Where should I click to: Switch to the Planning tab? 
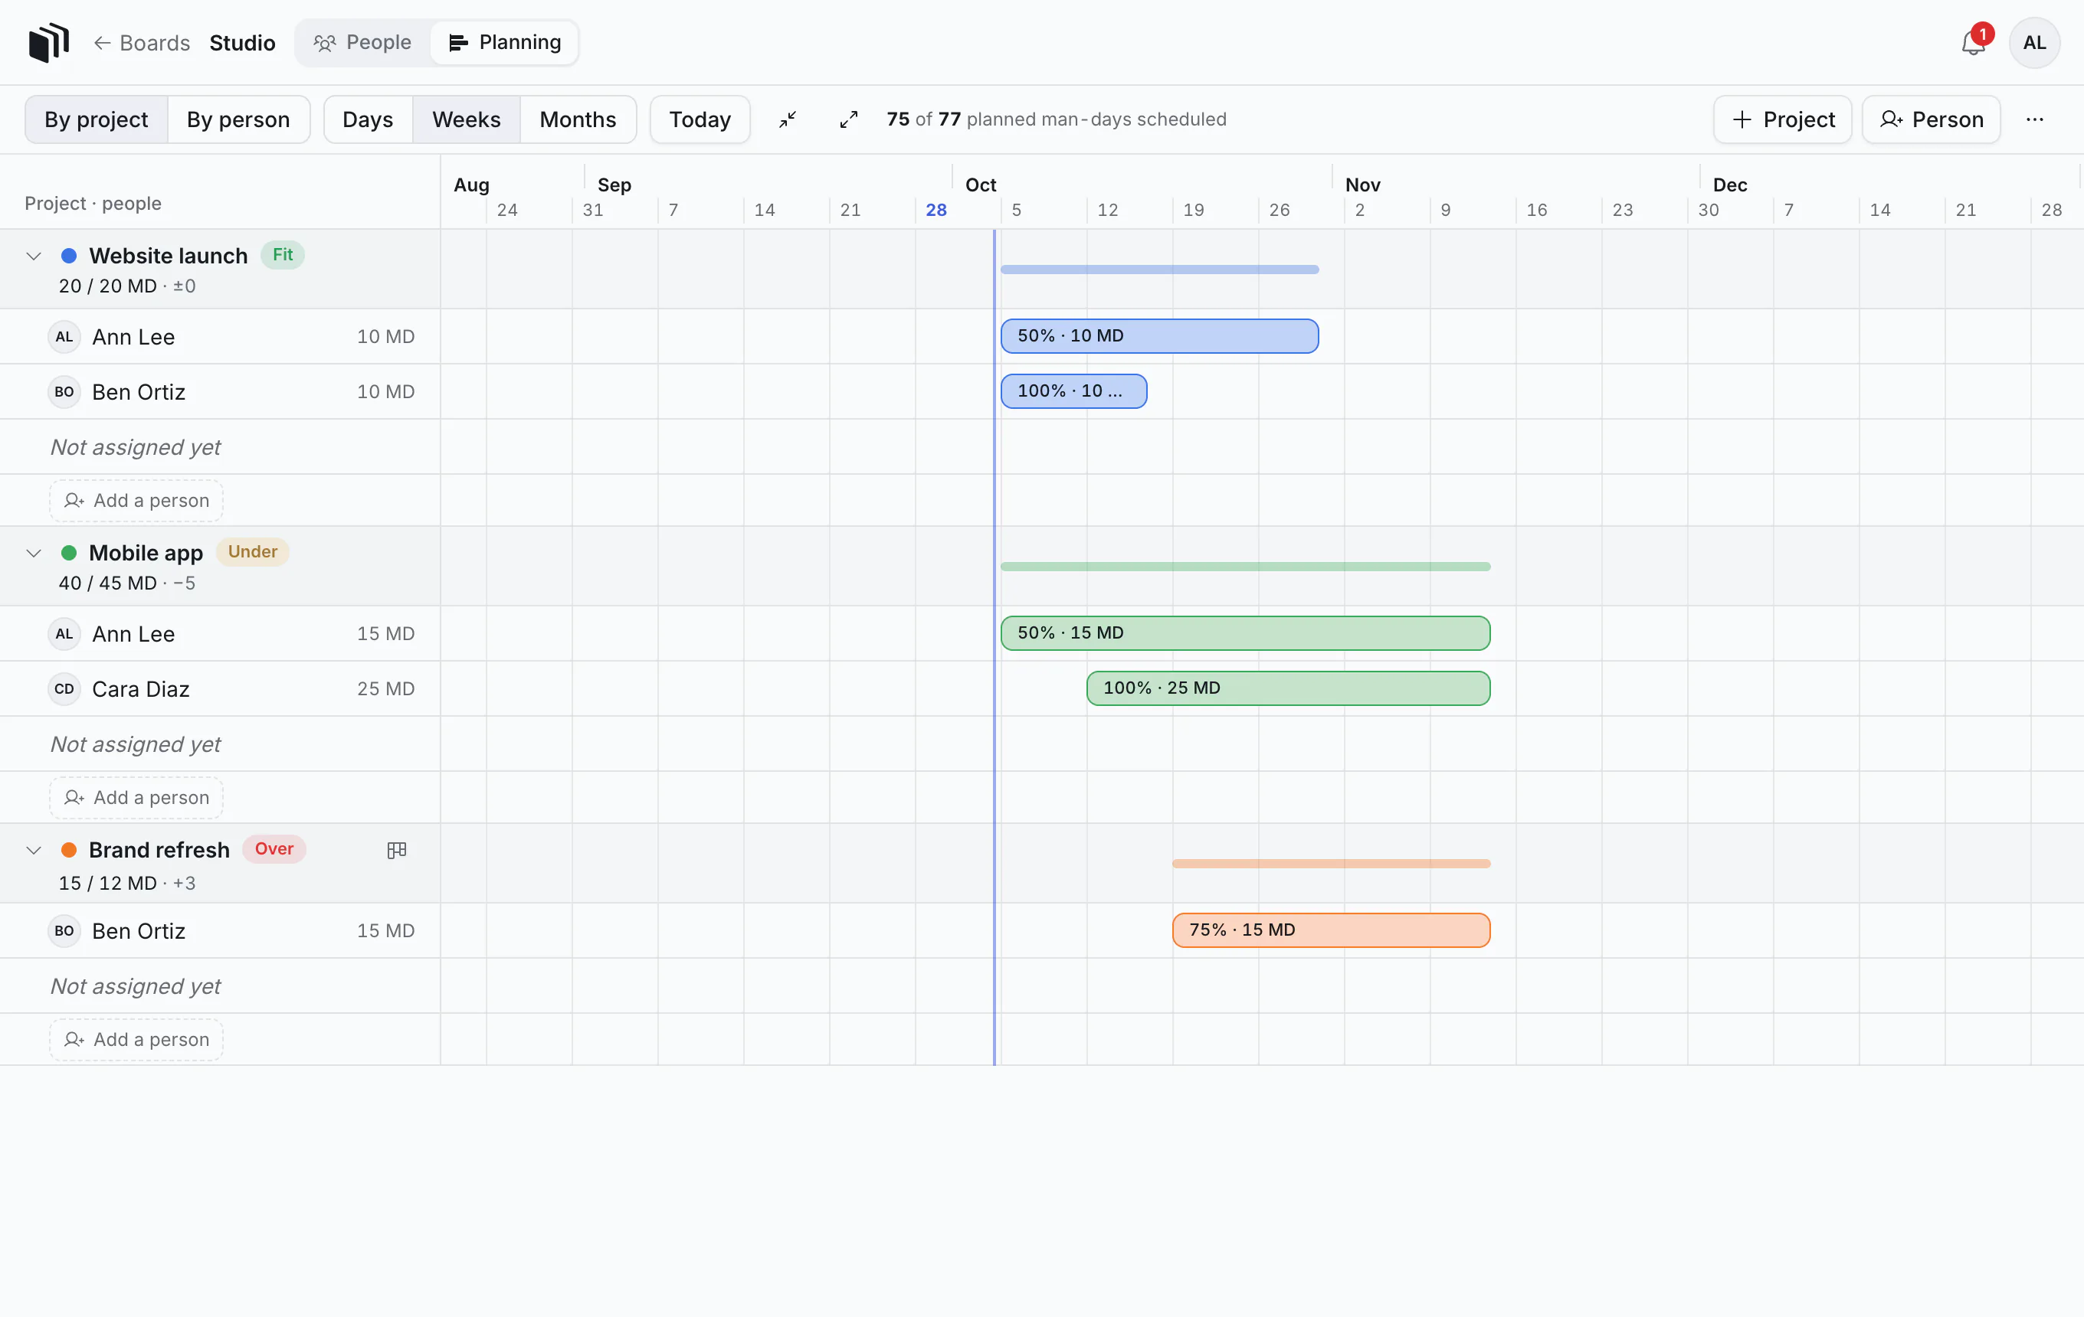[506, 42]
